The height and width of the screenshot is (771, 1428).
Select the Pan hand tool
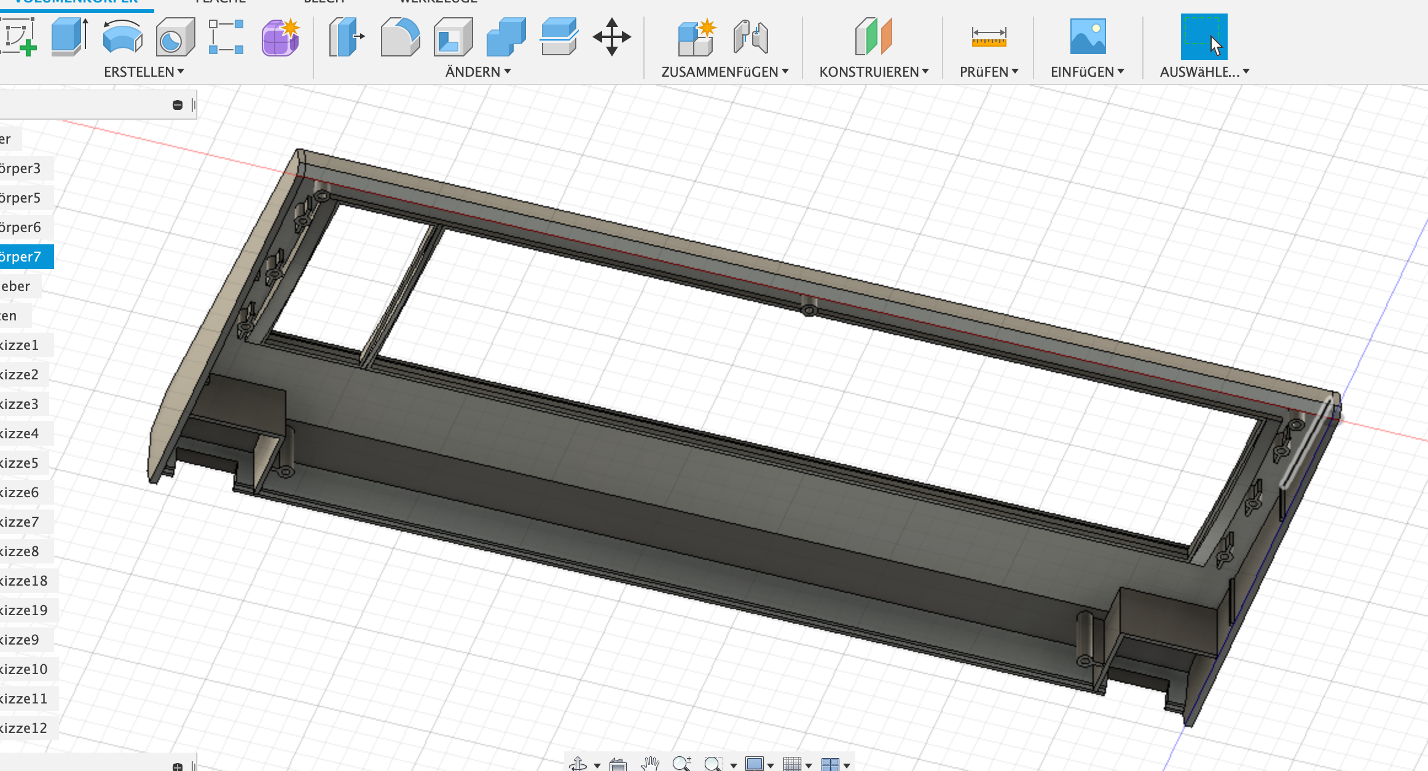(x=649, y=764)
